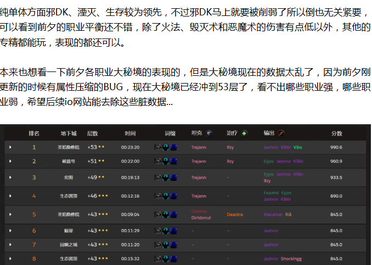
Task: Click the tank role shield icon
Action: [209, 133]
